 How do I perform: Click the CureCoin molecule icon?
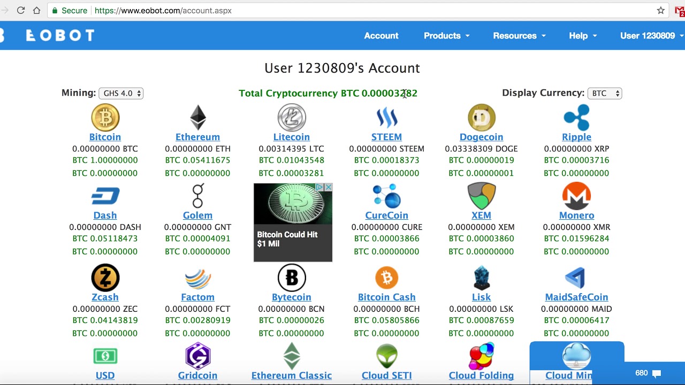coord(386,196)
